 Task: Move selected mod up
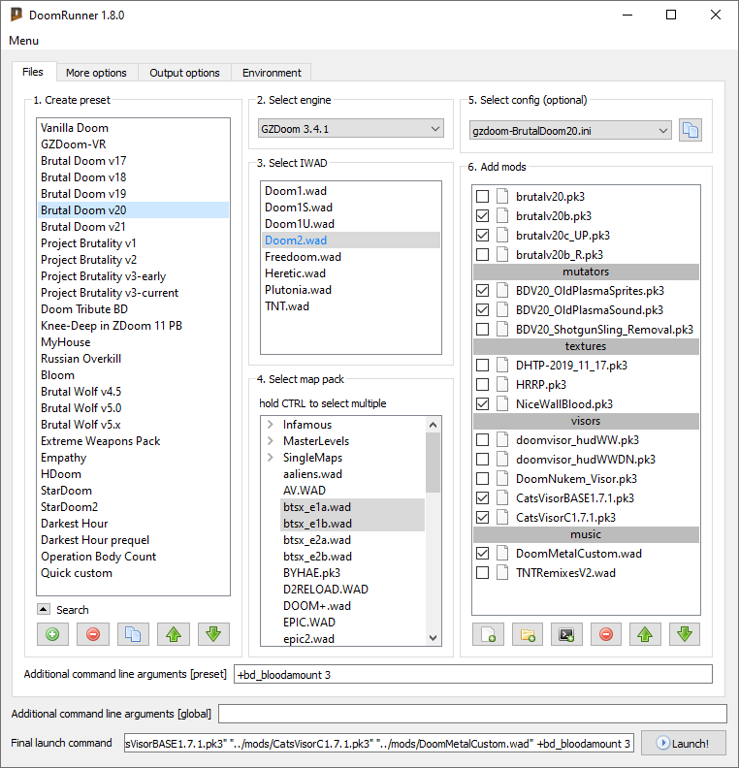point(645,635)
